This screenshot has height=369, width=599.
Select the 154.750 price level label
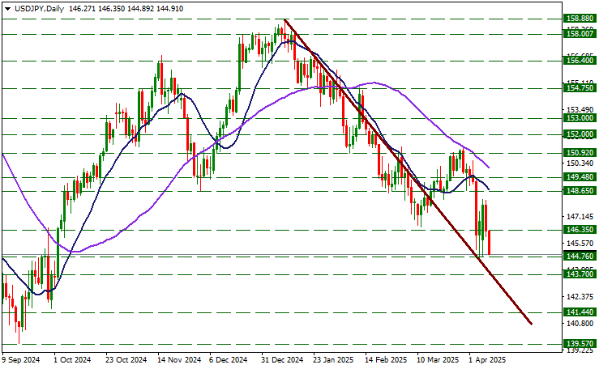pos(580,88)
